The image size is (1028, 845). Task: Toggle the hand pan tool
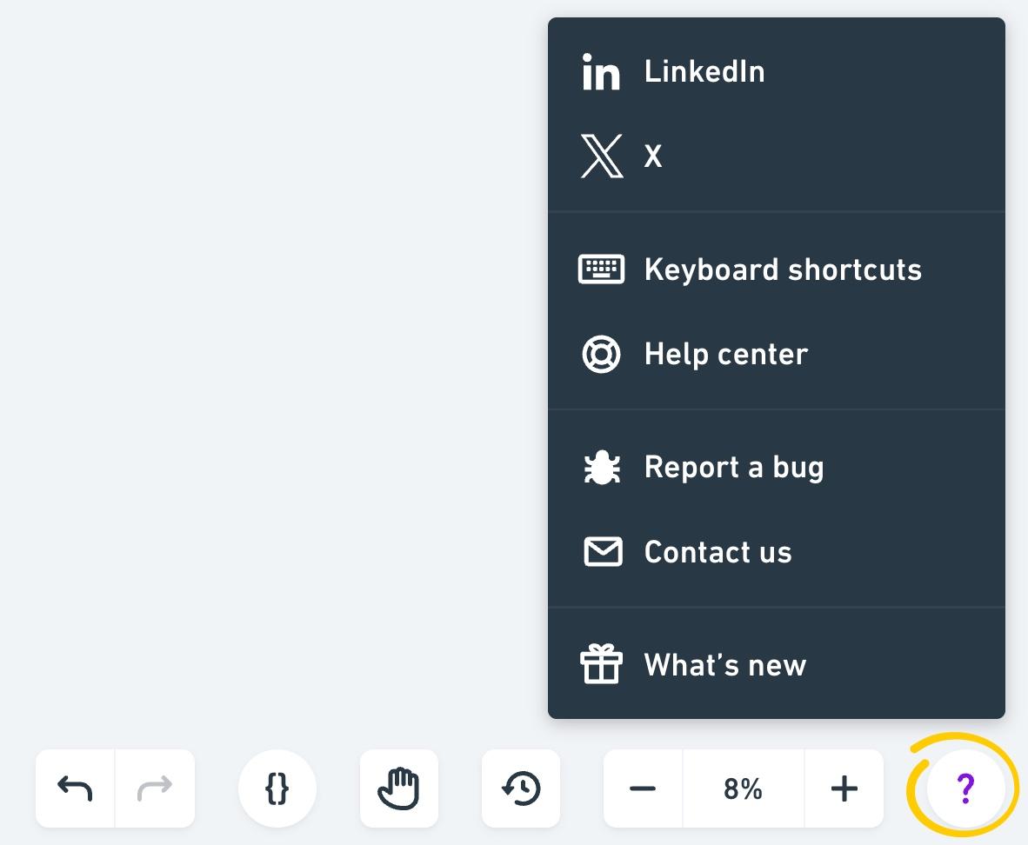[398, 788]
